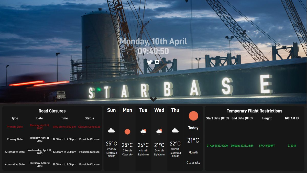307x173 pixels.
Task: Click the End Date (UTC) column header
Action: pos(242,118)
